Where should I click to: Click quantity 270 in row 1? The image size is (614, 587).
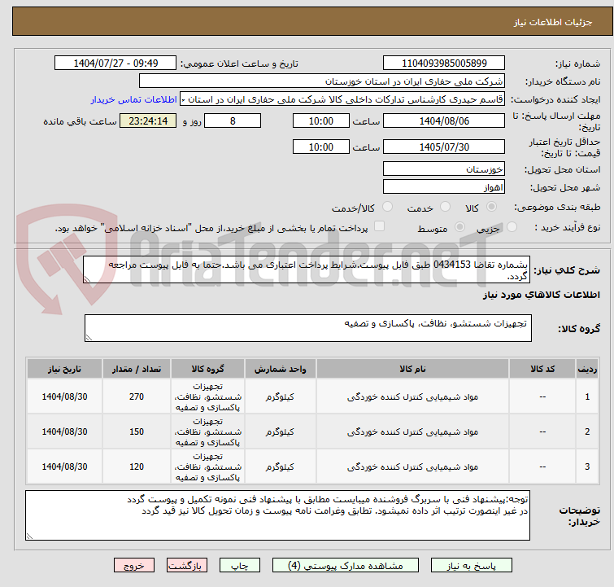pos(137,396)
